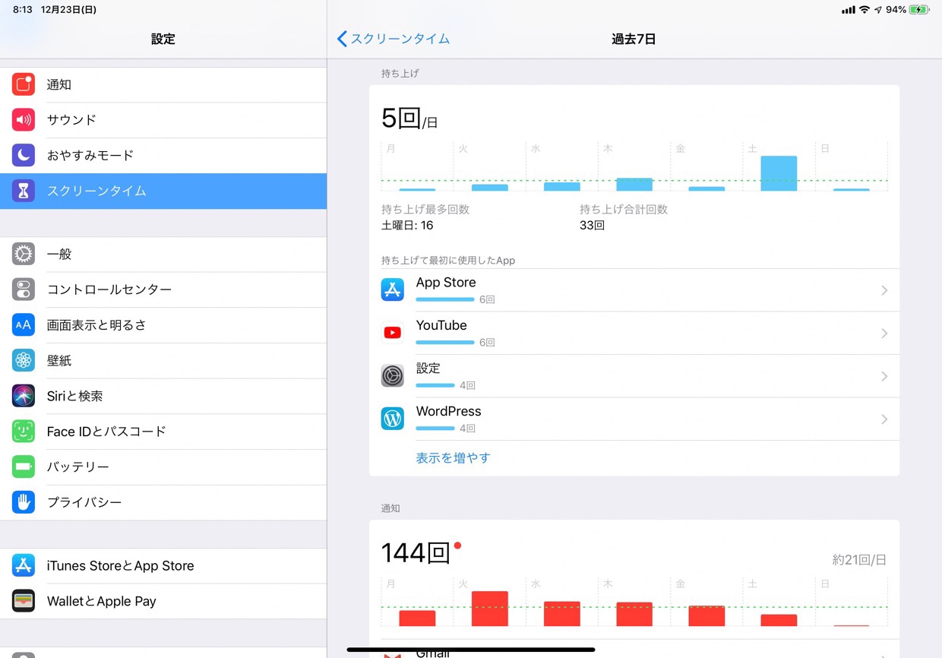Tap the WordPress app icon

(x=393, y=419)
